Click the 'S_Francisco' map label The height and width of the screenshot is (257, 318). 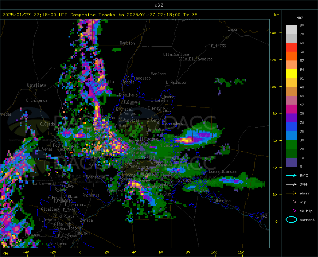point(139,78)
